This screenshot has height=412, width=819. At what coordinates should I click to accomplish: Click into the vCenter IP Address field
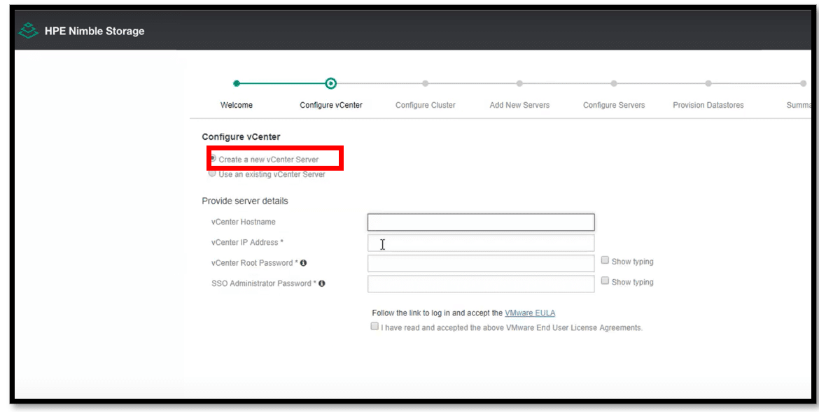click(481, 243)
